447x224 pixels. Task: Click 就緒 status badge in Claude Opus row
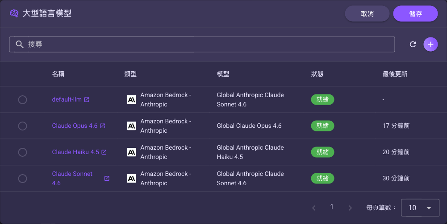tap(322, 126)
